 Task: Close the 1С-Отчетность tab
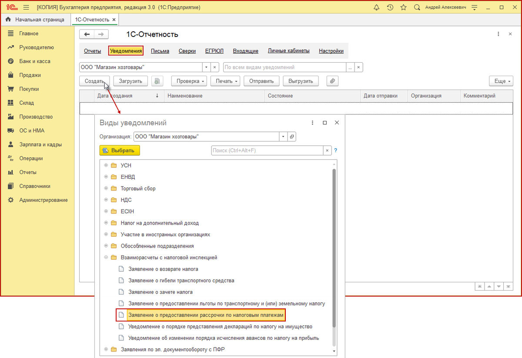click(114, 20)
